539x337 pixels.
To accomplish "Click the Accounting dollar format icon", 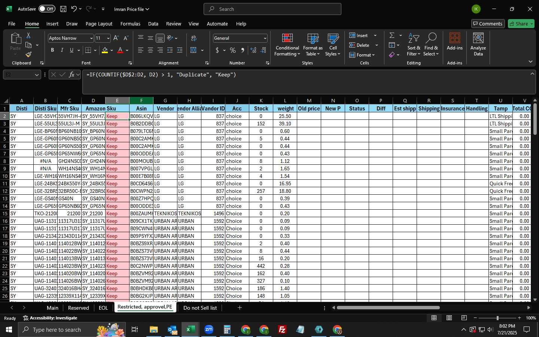I will pyautogui.click(x=217, y=50).
